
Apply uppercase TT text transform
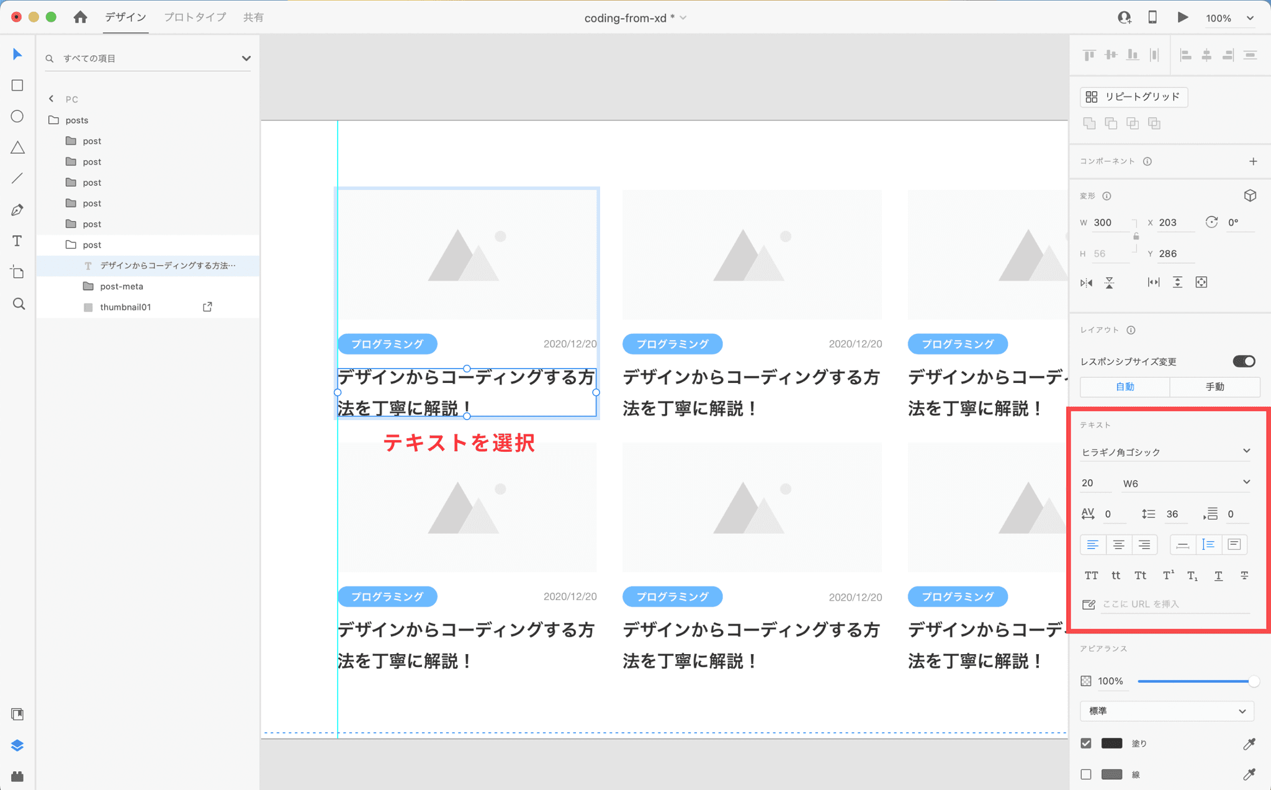click(1091, 576)
